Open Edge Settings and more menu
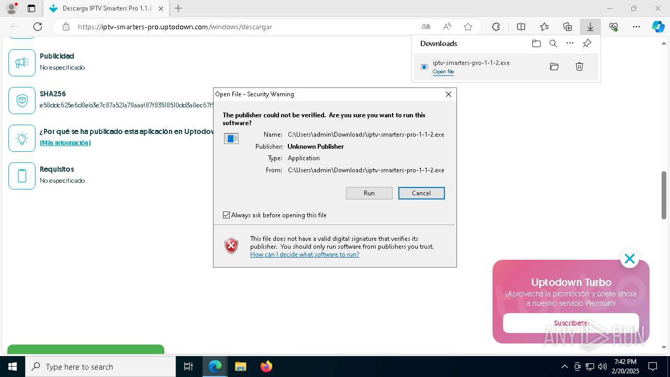The width and height of the screenshot is (670, 377). coord(636,27)
